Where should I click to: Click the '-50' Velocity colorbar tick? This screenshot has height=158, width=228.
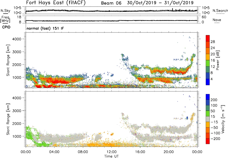tap(214, 127)
